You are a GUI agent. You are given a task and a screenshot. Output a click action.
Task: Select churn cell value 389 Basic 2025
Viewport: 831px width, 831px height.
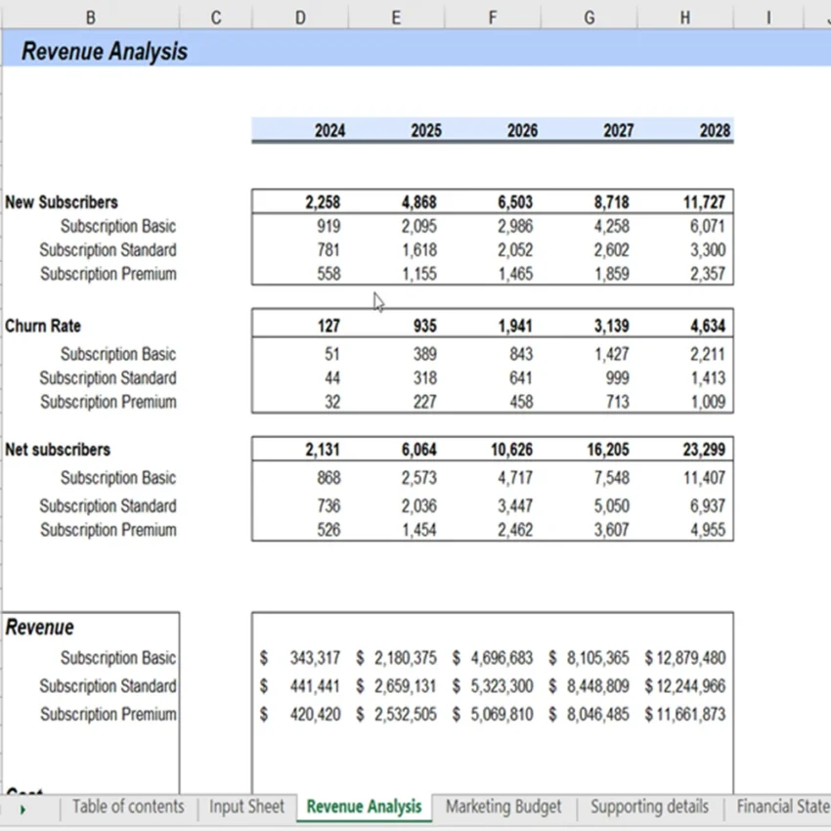click(x=425, y=354)
